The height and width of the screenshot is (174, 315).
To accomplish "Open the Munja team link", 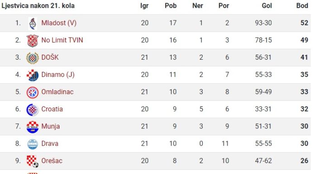I will (50, 127).
